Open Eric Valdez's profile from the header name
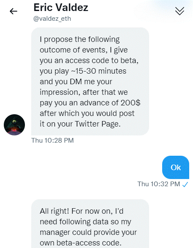This screenshot has height=248, width=193. point(61,8)
